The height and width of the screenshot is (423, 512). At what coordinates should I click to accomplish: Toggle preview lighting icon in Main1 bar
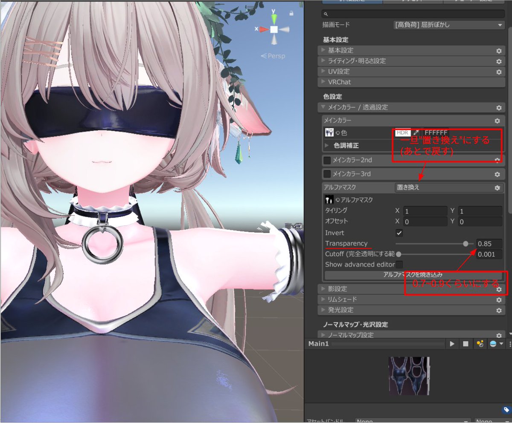point(480,344)
